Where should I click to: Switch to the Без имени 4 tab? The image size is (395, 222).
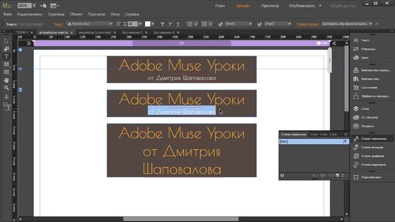(x=164, y=33)
